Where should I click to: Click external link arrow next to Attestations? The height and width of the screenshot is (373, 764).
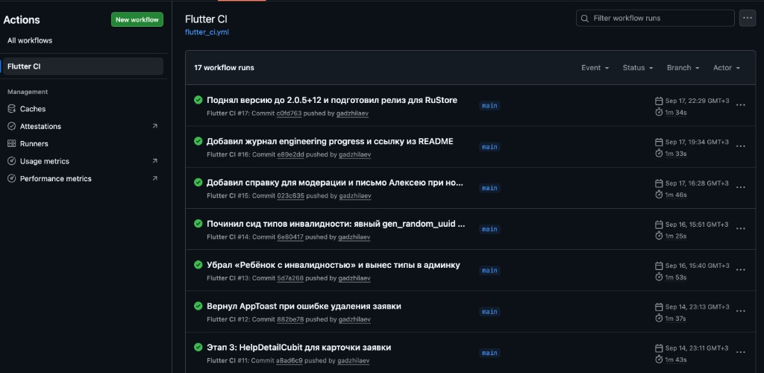tap(155, 126)
